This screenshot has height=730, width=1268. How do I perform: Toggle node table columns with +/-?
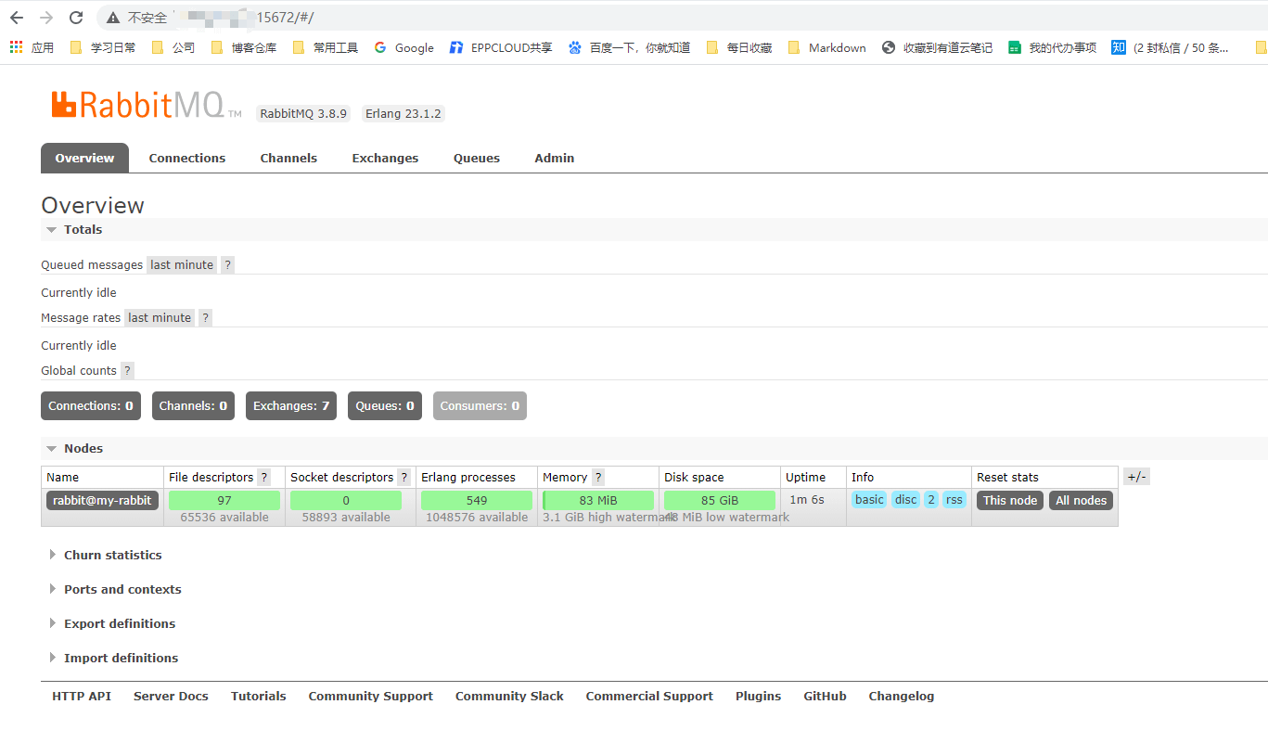[1136, 477]
